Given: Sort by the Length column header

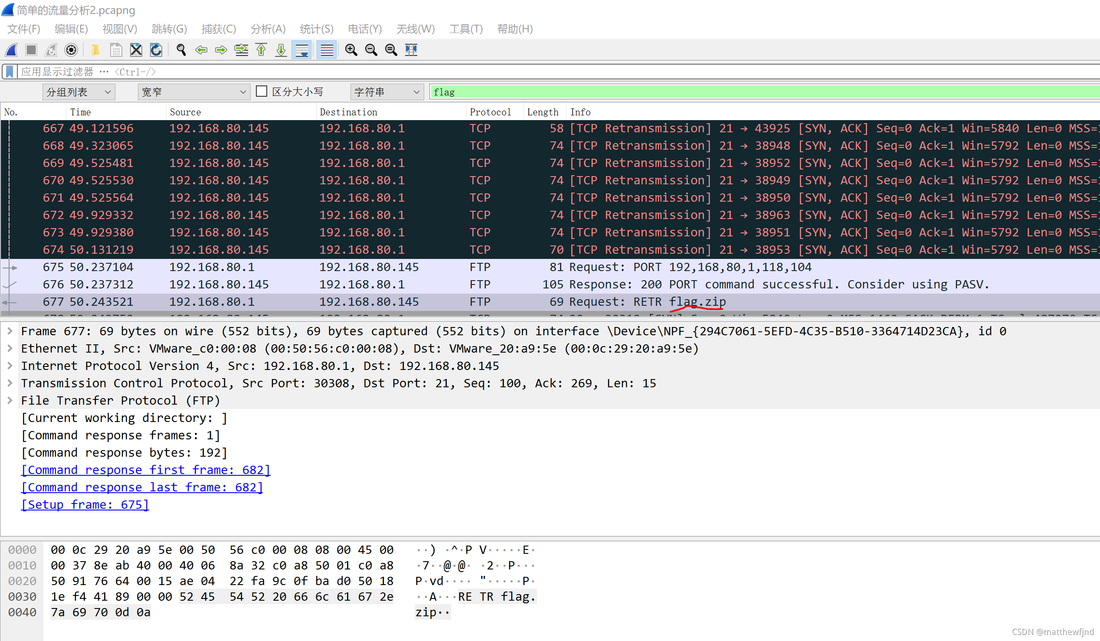Looking at the screenshot, I should (545, 112).
